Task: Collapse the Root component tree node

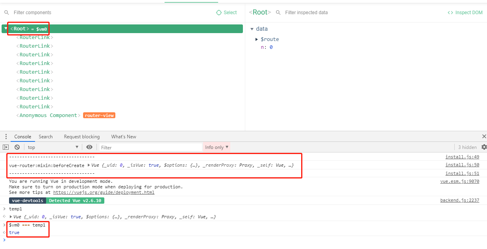Action: pyautogui.click(x=6, y=29)
